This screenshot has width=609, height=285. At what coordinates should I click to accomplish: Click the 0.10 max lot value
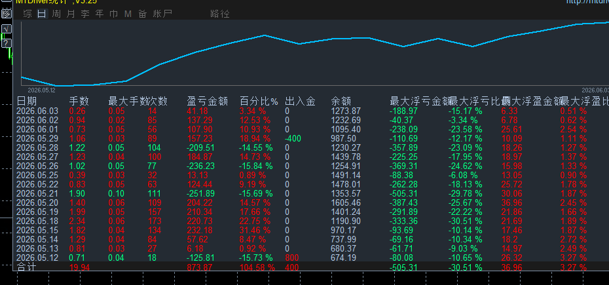click(x=117, y=193)
